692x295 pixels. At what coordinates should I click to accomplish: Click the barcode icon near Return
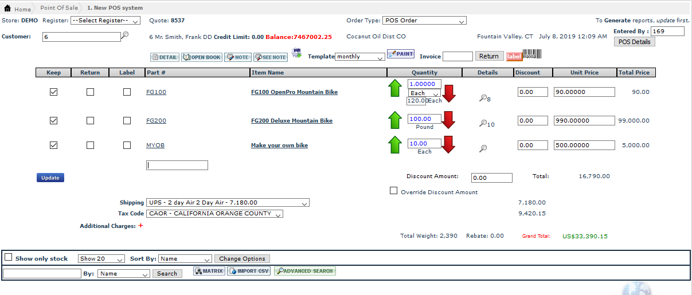point(533,56)
